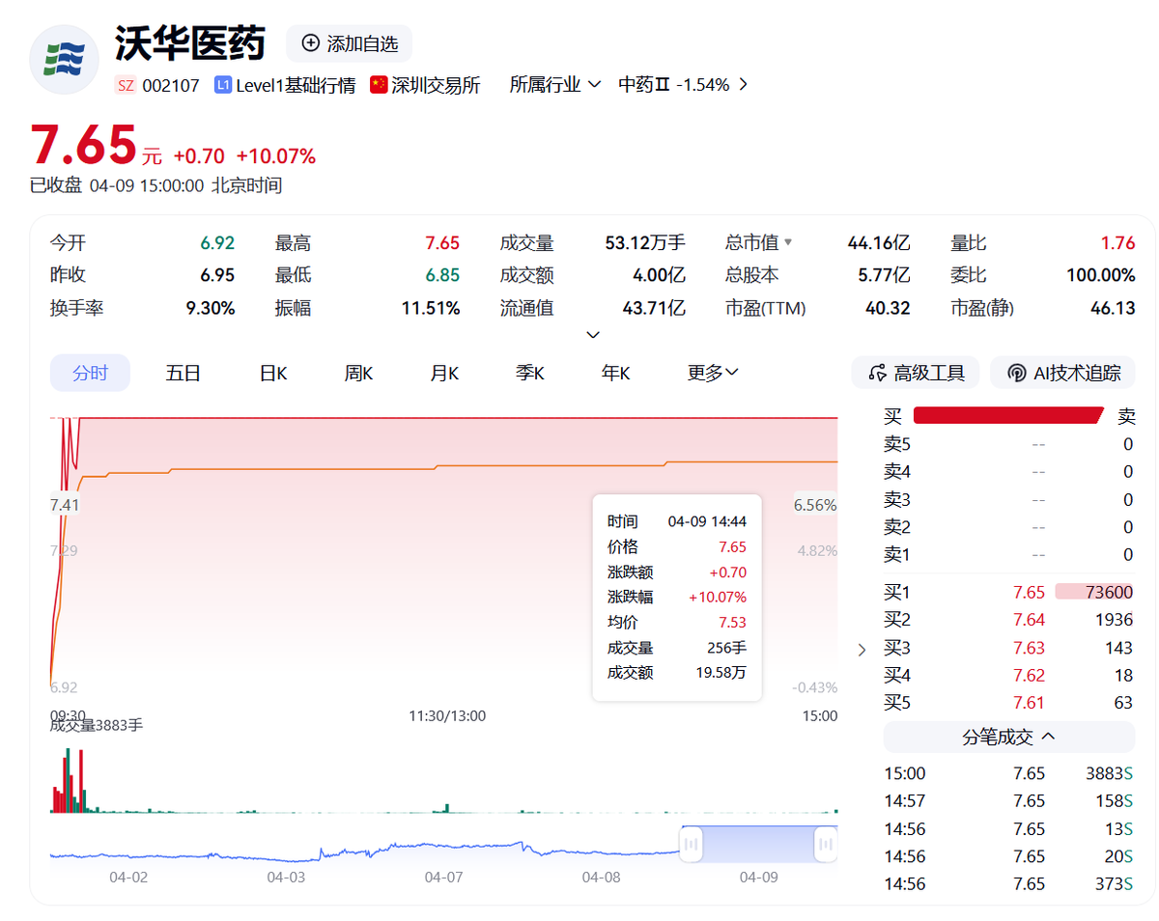Screen dimensions: 1159x921
Task: Click the 高级工具 tool icon
Action: coord(878,373)
